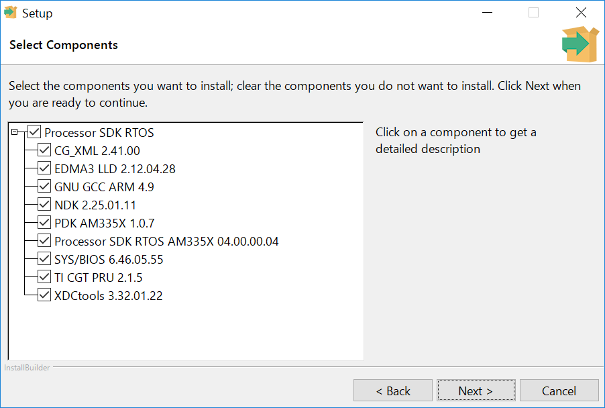Collapse the Processor SDK RTOS tree node
Image resolution: width=605 pixels, height=408 pixels.
click(15, 132)
